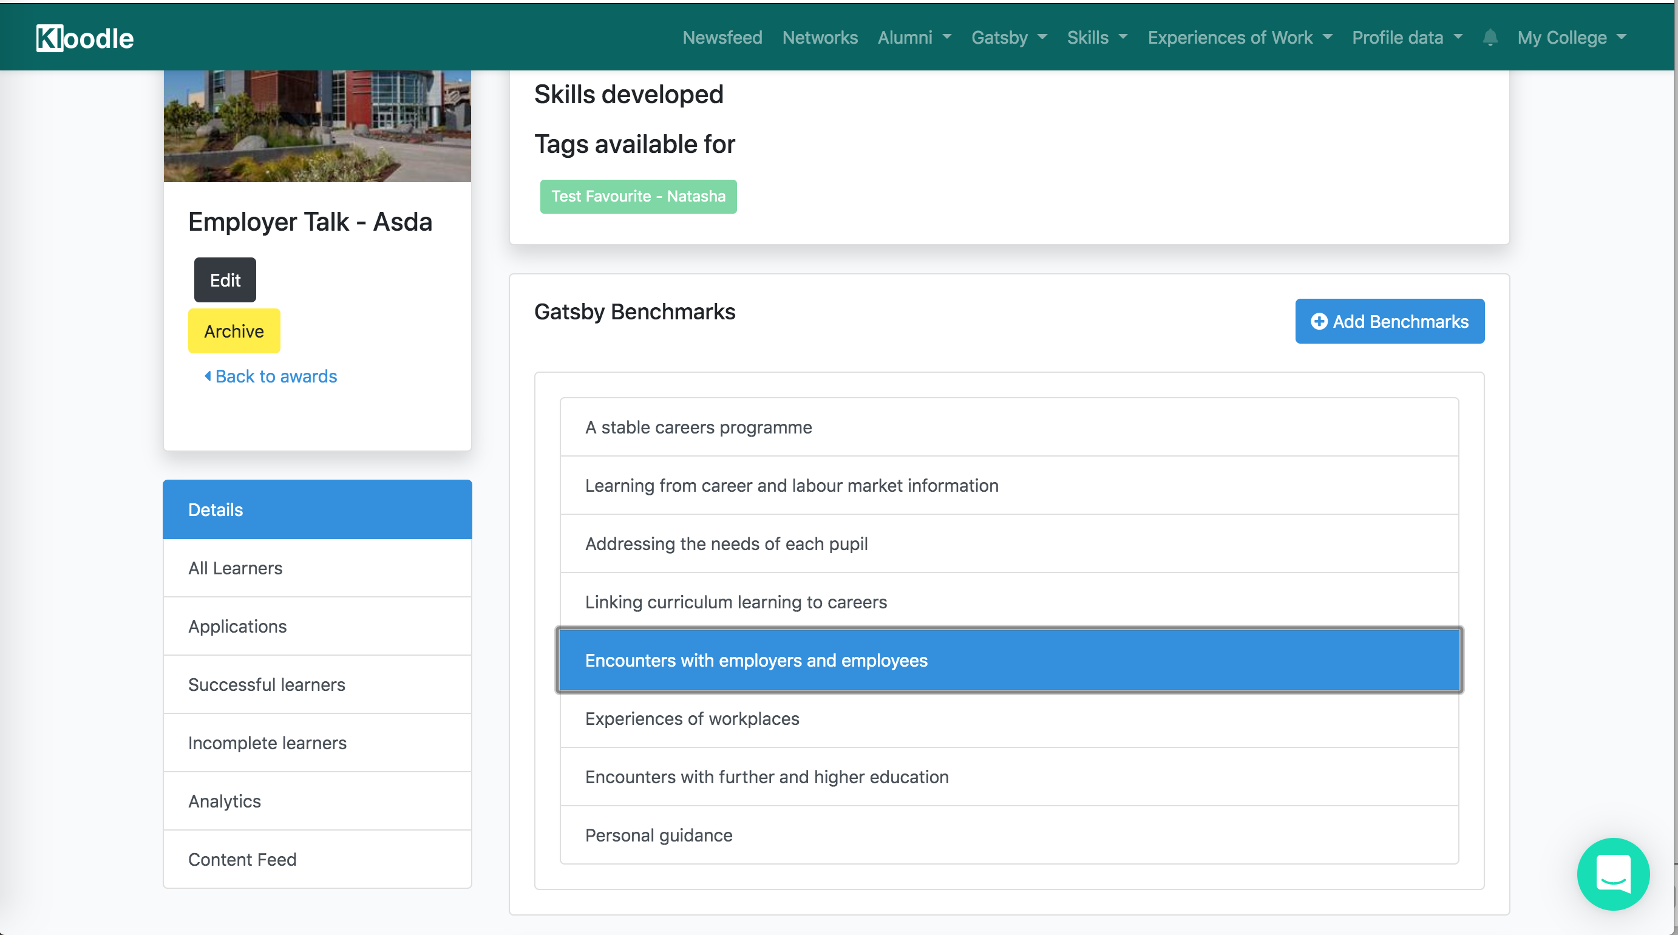Viewport: 1678px width, 935px height.
Task: Click the campus building cover image
Action: tap(318, 126)
